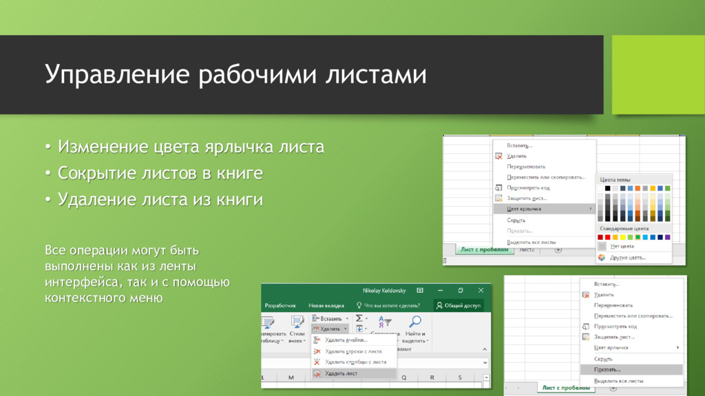Open the Новая вкладка ribbon tab
Image resolution: width=705 pixels, height=396 pixels.
point(326,305)
